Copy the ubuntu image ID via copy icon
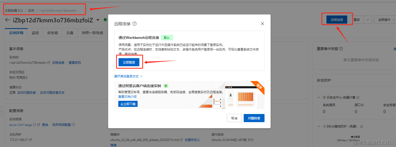The width and height of the screenshot is (396, 147). pos(181,140)
